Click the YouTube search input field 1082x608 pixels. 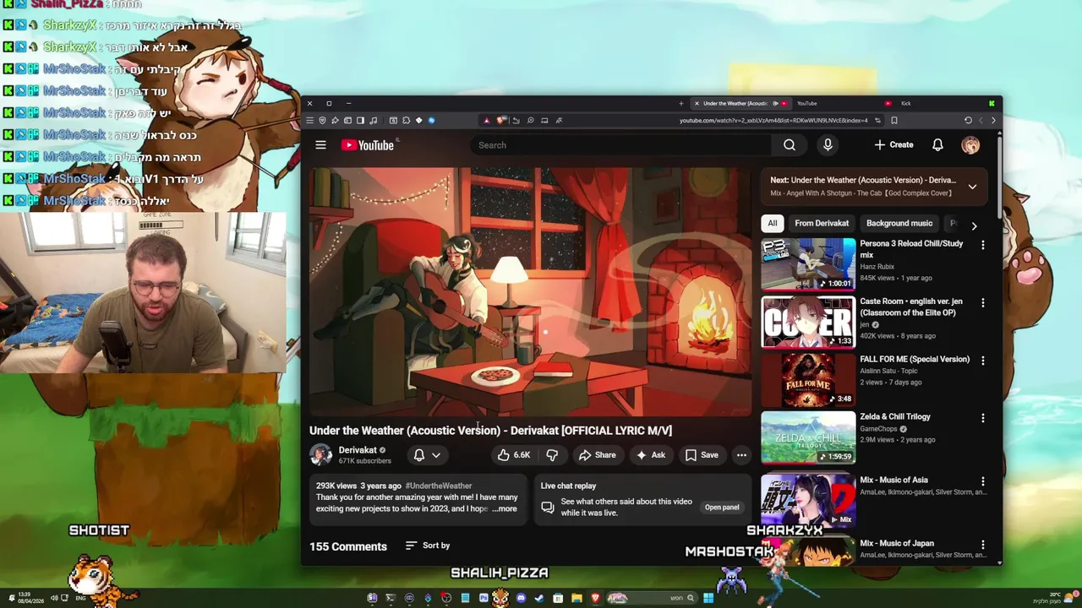tap(621, 145)
